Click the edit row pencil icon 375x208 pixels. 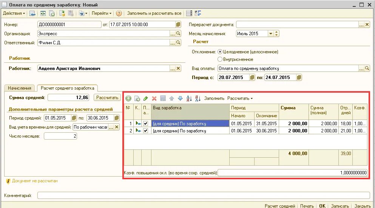click(146, 98)
